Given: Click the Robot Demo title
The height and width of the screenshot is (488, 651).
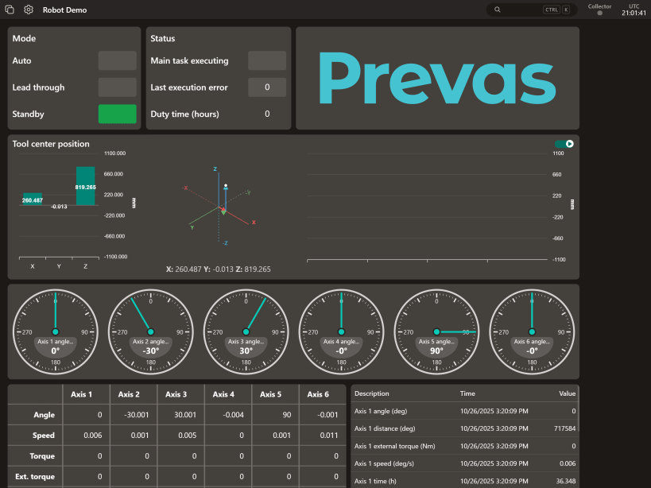Looking at the screenshot, I should (x=64, y=10).
